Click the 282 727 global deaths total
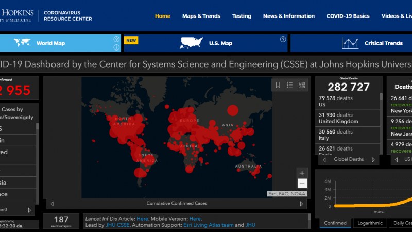Image resolution: width=412 pixels, height=232 pixels. pos(349,87)
